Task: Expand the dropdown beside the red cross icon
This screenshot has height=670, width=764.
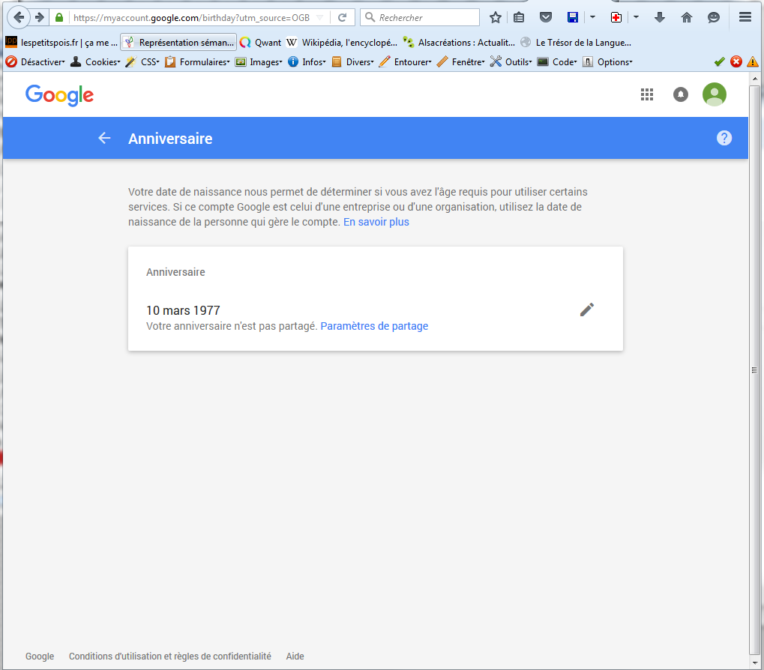Action: [x=636, y=17]
